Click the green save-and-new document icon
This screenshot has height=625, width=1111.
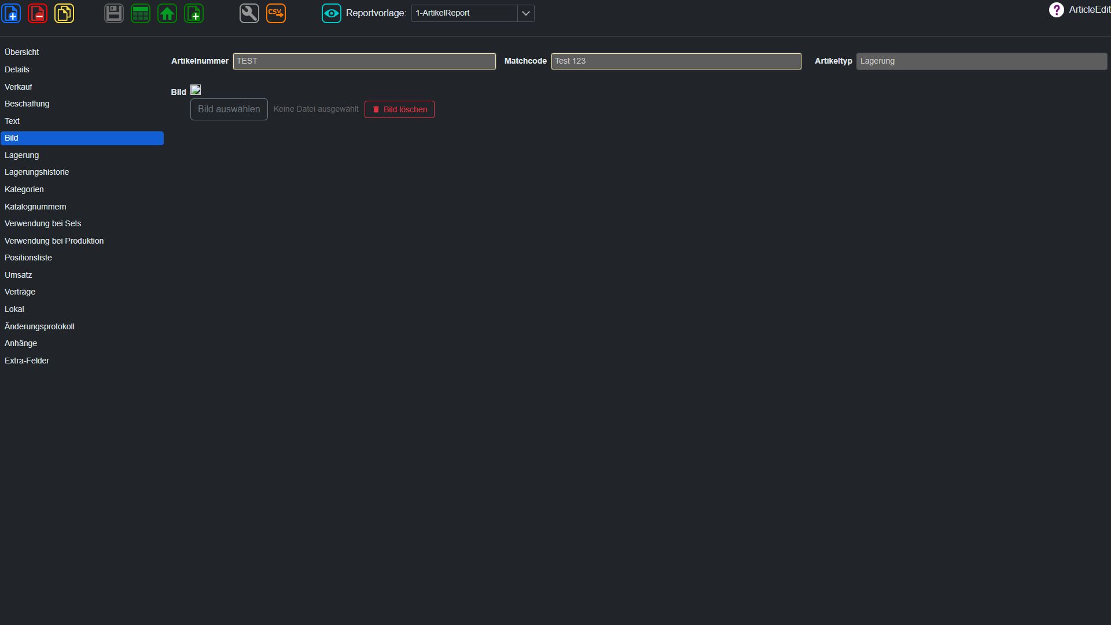(x=194, y=13)
